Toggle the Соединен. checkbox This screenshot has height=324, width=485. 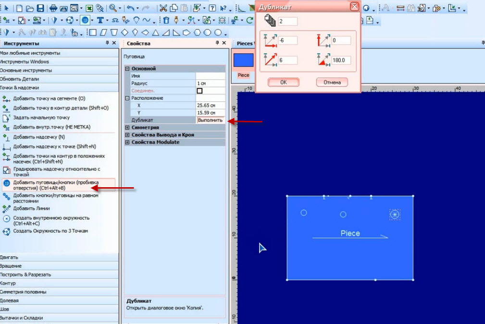click(x=199, y=91)
